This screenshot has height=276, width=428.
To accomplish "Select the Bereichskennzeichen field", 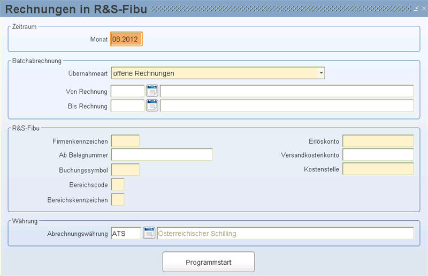I will [118, 200].
